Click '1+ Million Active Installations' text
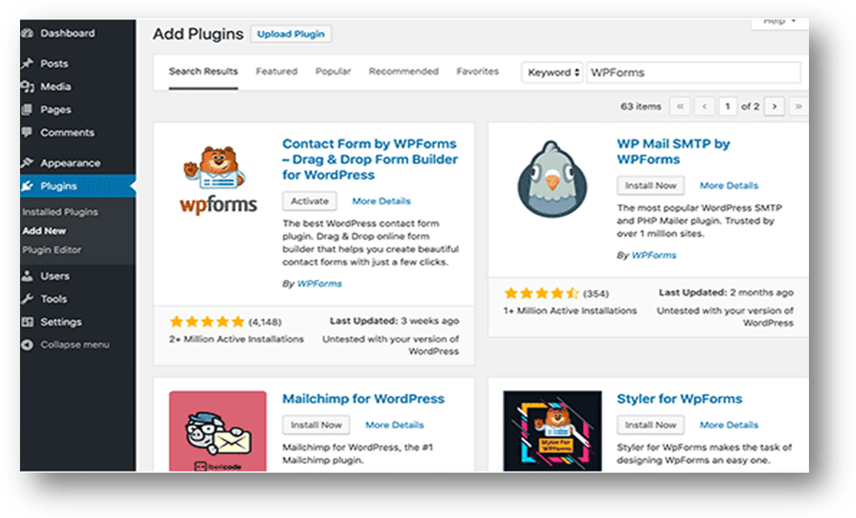 click(570, 310)
